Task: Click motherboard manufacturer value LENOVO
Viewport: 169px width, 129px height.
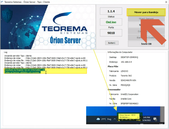Action: [125, 71]
